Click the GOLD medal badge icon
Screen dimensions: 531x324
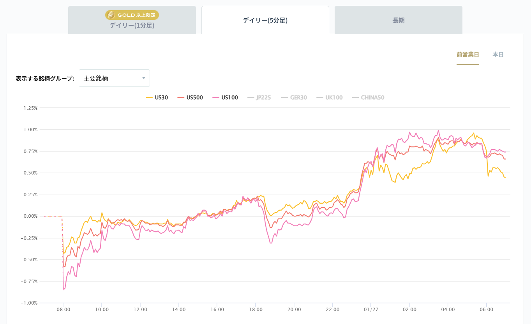[x=111, y=15]
